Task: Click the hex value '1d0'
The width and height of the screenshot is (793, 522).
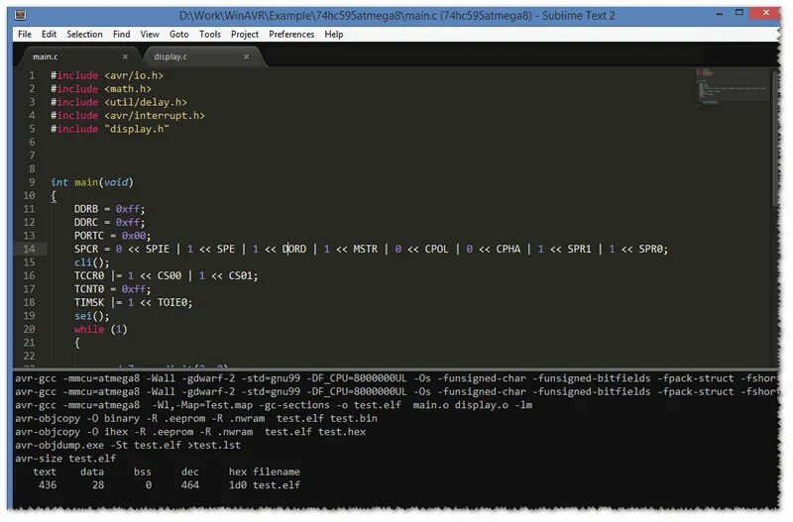Action: tap(238, 485)
